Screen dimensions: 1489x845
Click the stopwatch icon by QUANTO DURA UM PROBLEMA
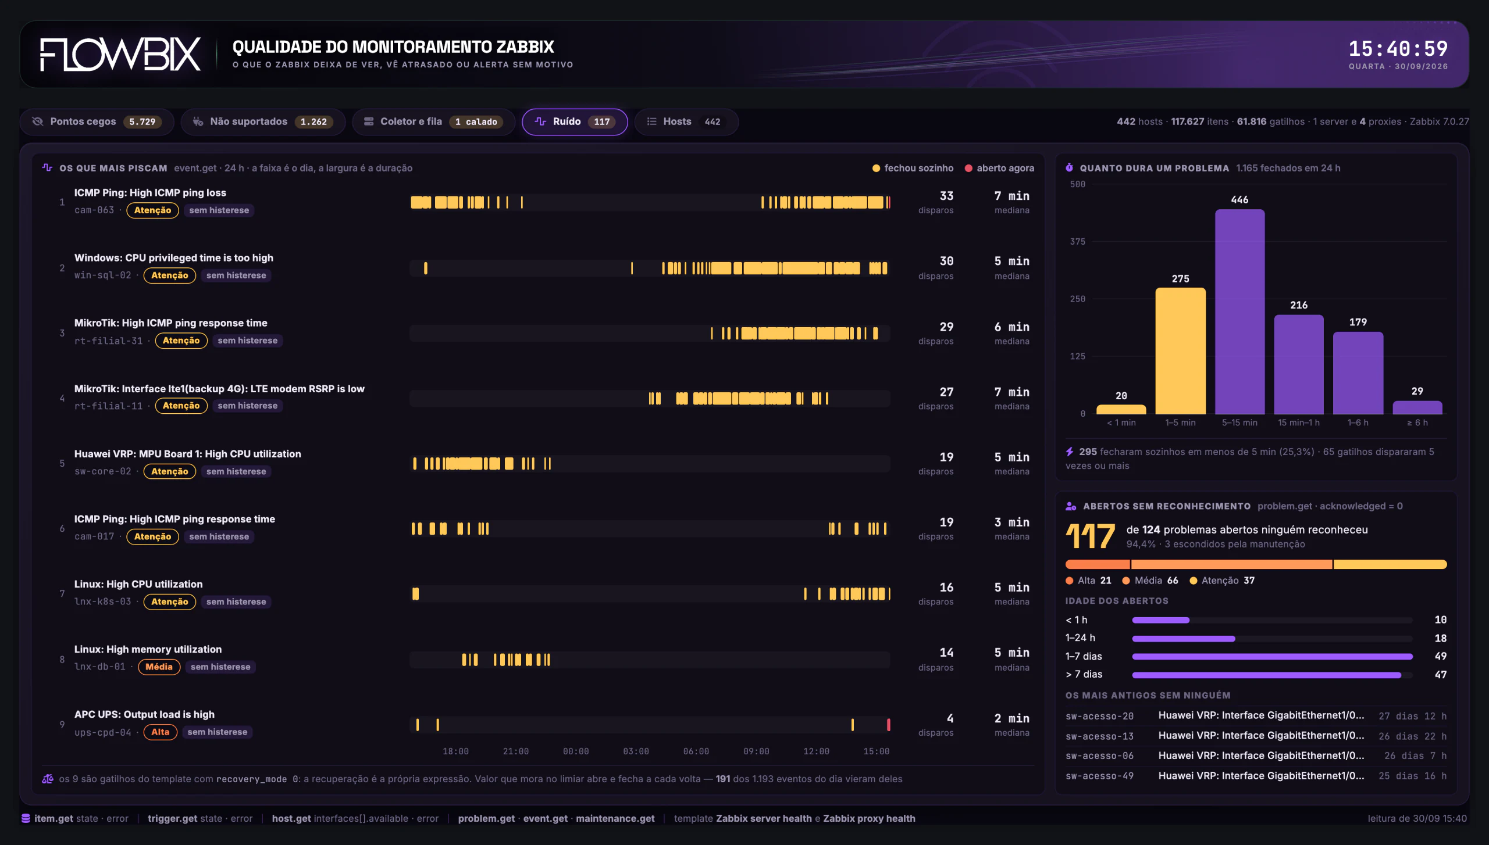tap(1069, 167)
